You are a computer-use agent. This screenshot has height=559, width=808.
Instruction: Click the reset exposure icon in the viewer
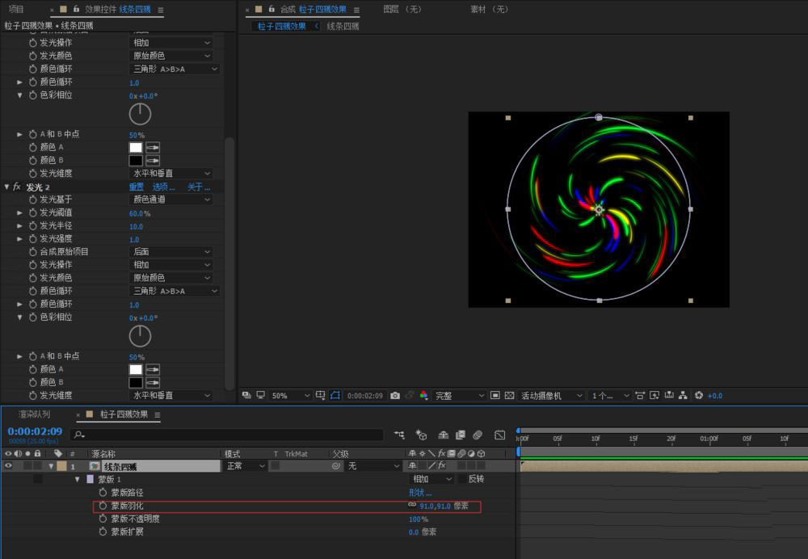coord(699,396)
